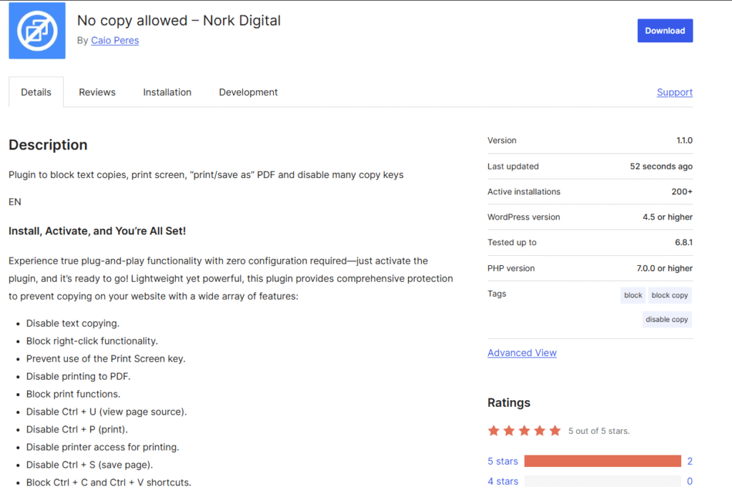Click the 'block' tag

[x=633, y=295]
